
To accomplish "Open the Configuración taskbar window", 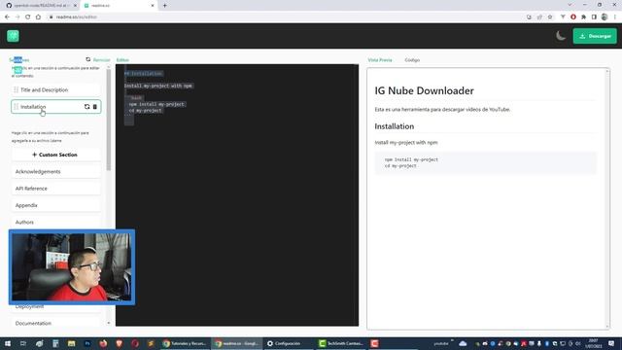I will coord(289,343).
